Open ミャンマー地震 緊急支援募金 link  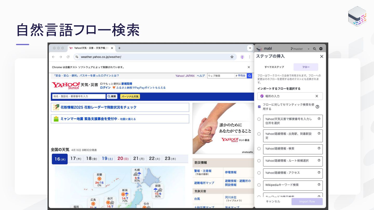tap(89, 119)
